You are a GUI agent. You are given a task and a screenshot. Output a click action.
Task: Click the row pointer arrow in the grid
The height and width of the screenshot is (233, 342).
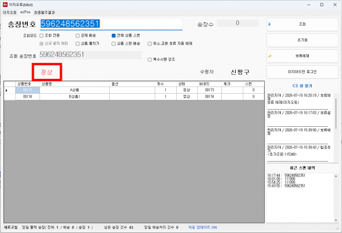click(6, 90)
